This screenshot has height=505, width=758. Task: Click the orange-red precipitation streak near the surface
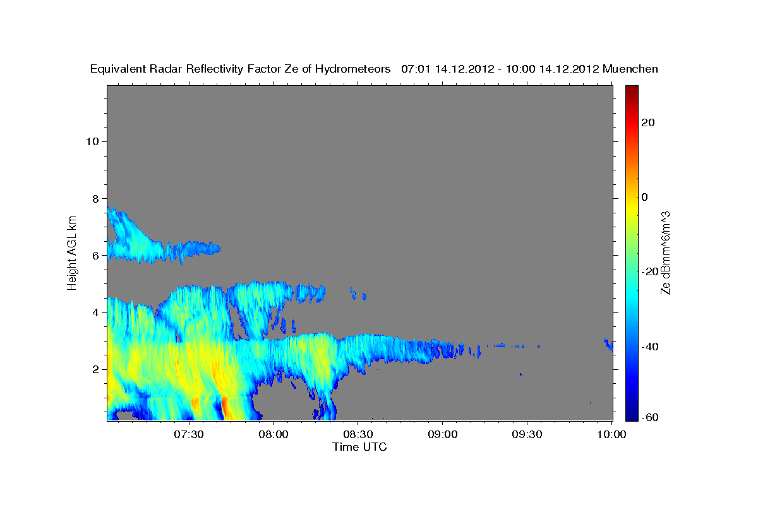pyautogui.click(x=226, y=407)
